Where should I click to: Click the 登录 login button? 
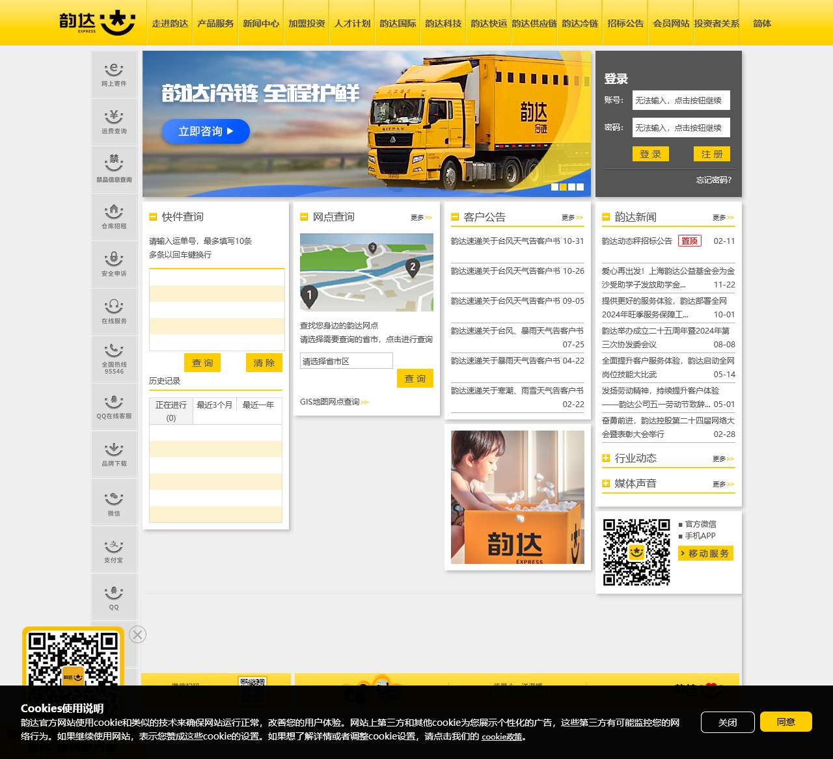(651, 153)
